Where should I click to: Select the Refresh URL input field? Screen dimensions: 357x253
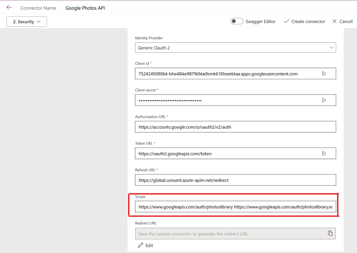click(235, 180)
